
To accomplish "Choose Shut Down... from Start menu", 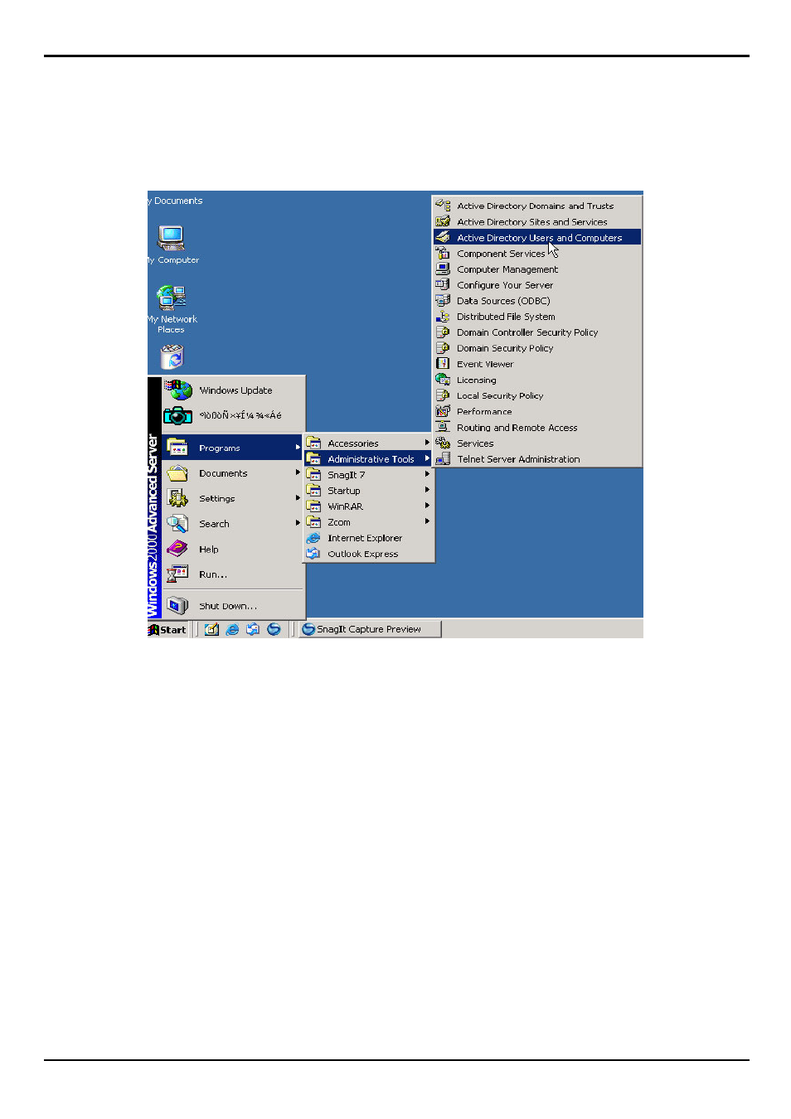I will [234, 606].
